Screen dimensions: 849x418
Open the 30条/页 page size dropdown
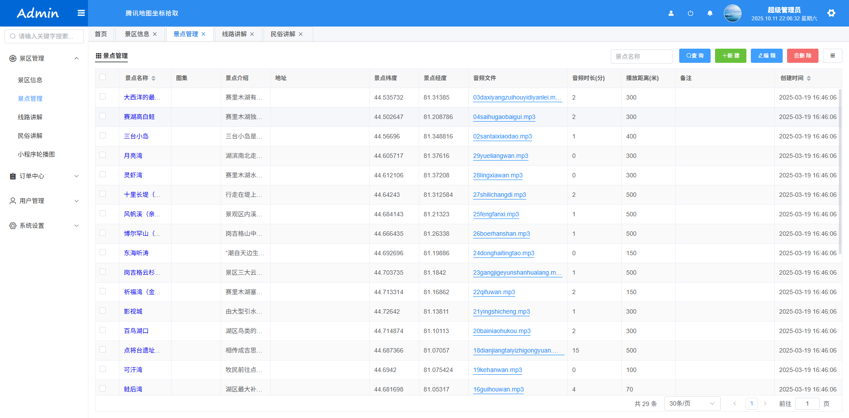point(692,403)
